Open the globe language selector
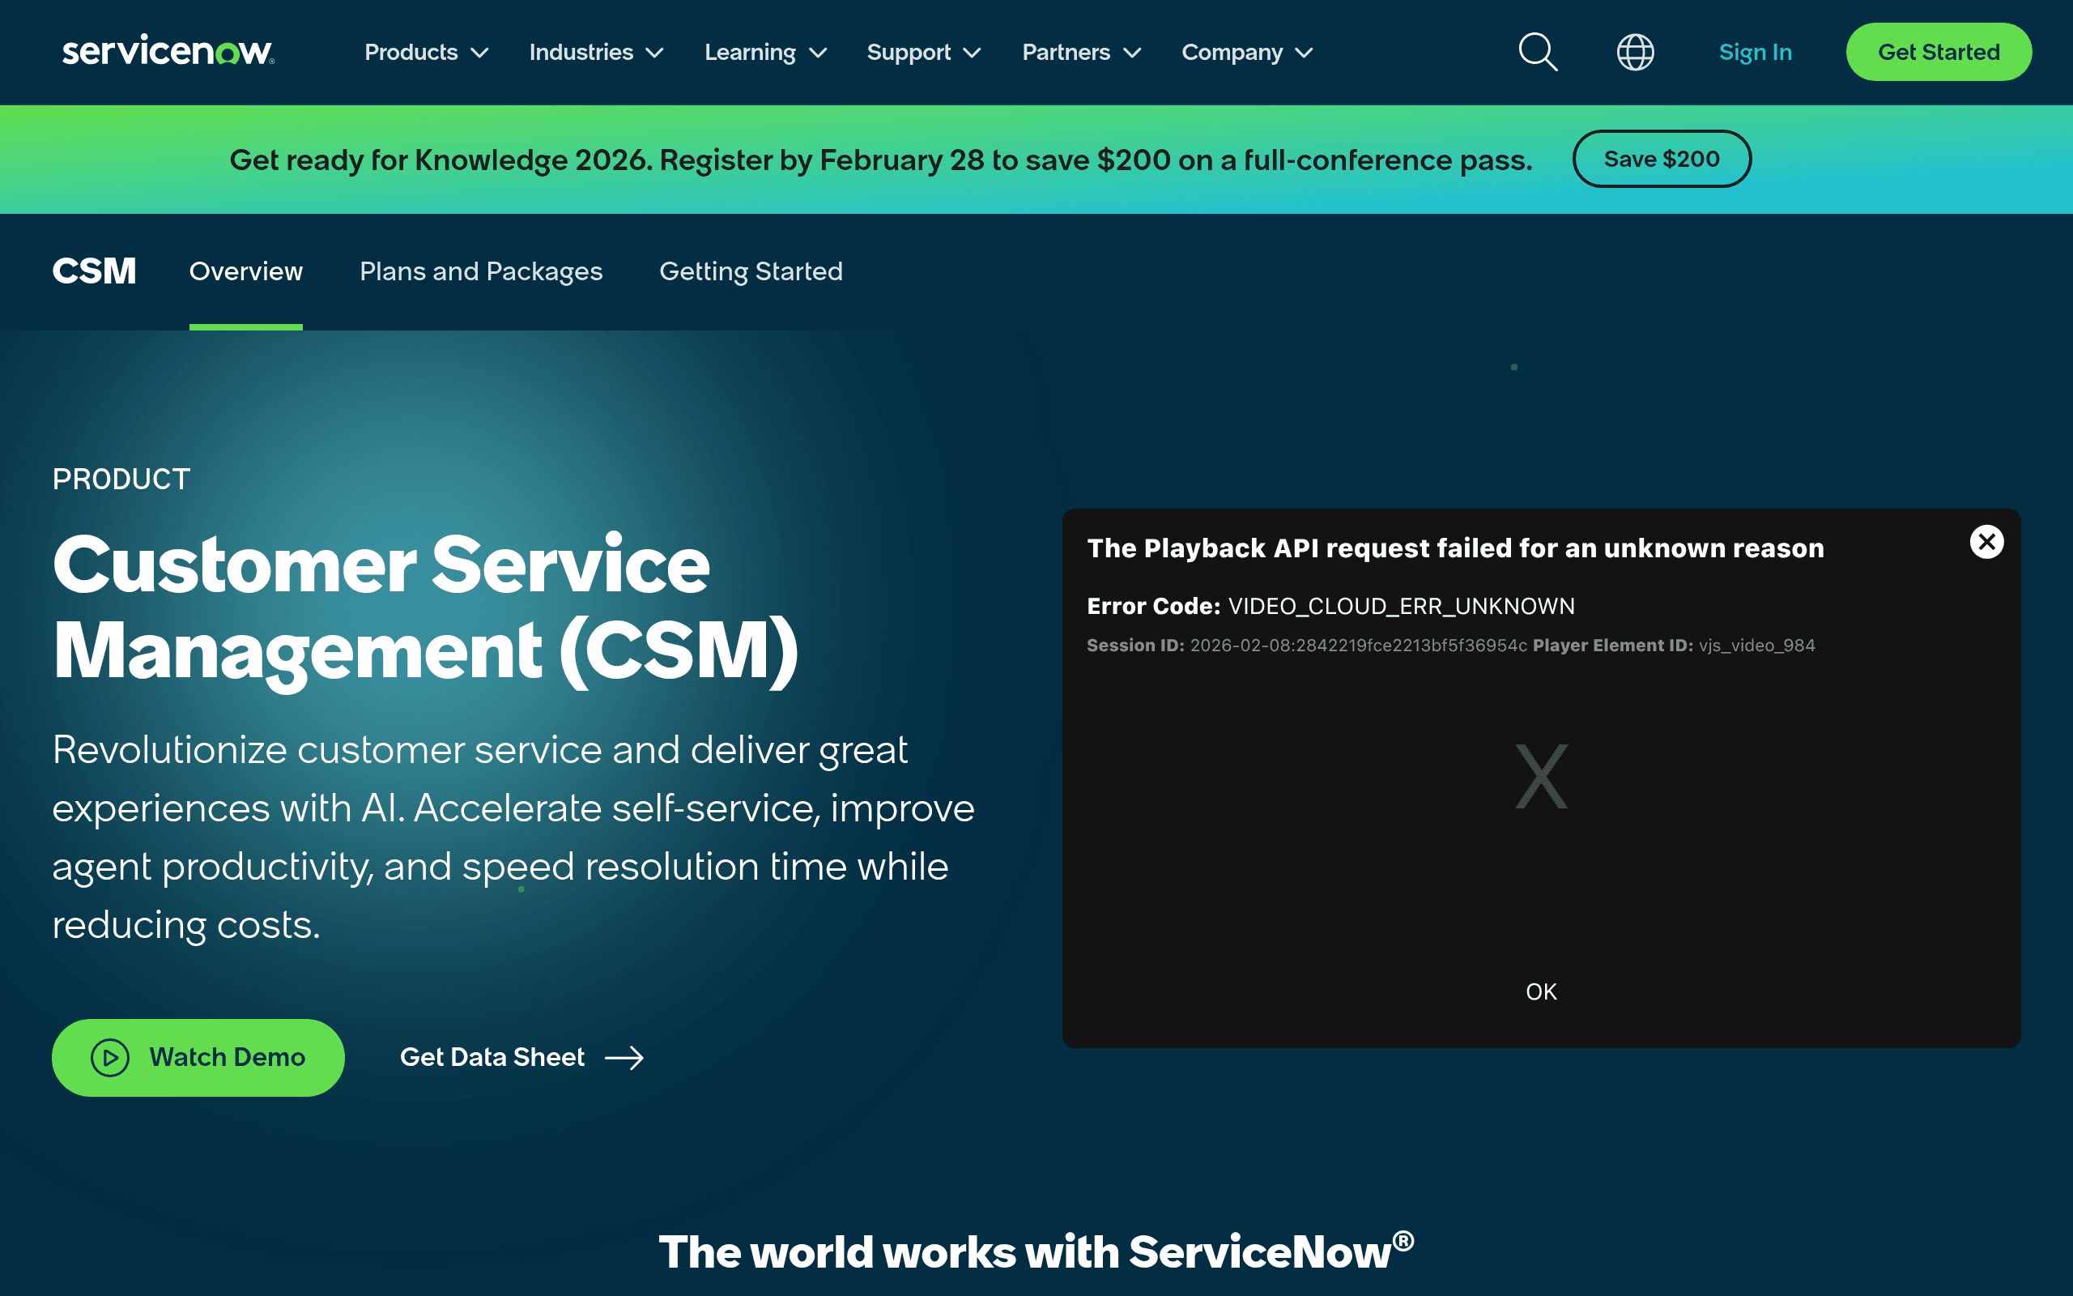Image resolution: width=2073 pixels, height=1296 pixels. tap(1634, 53)
